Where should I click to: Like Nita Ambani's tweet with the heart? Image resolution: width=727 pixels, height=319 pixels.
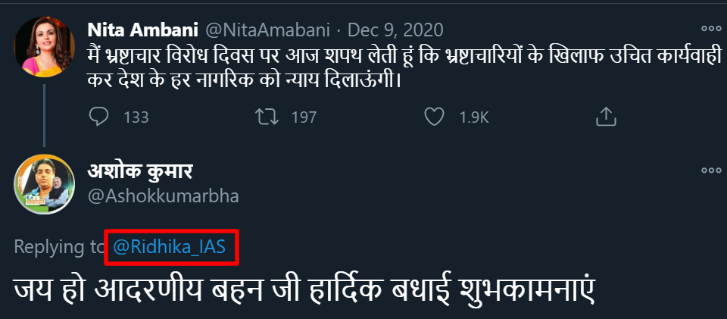coord(433,117)
